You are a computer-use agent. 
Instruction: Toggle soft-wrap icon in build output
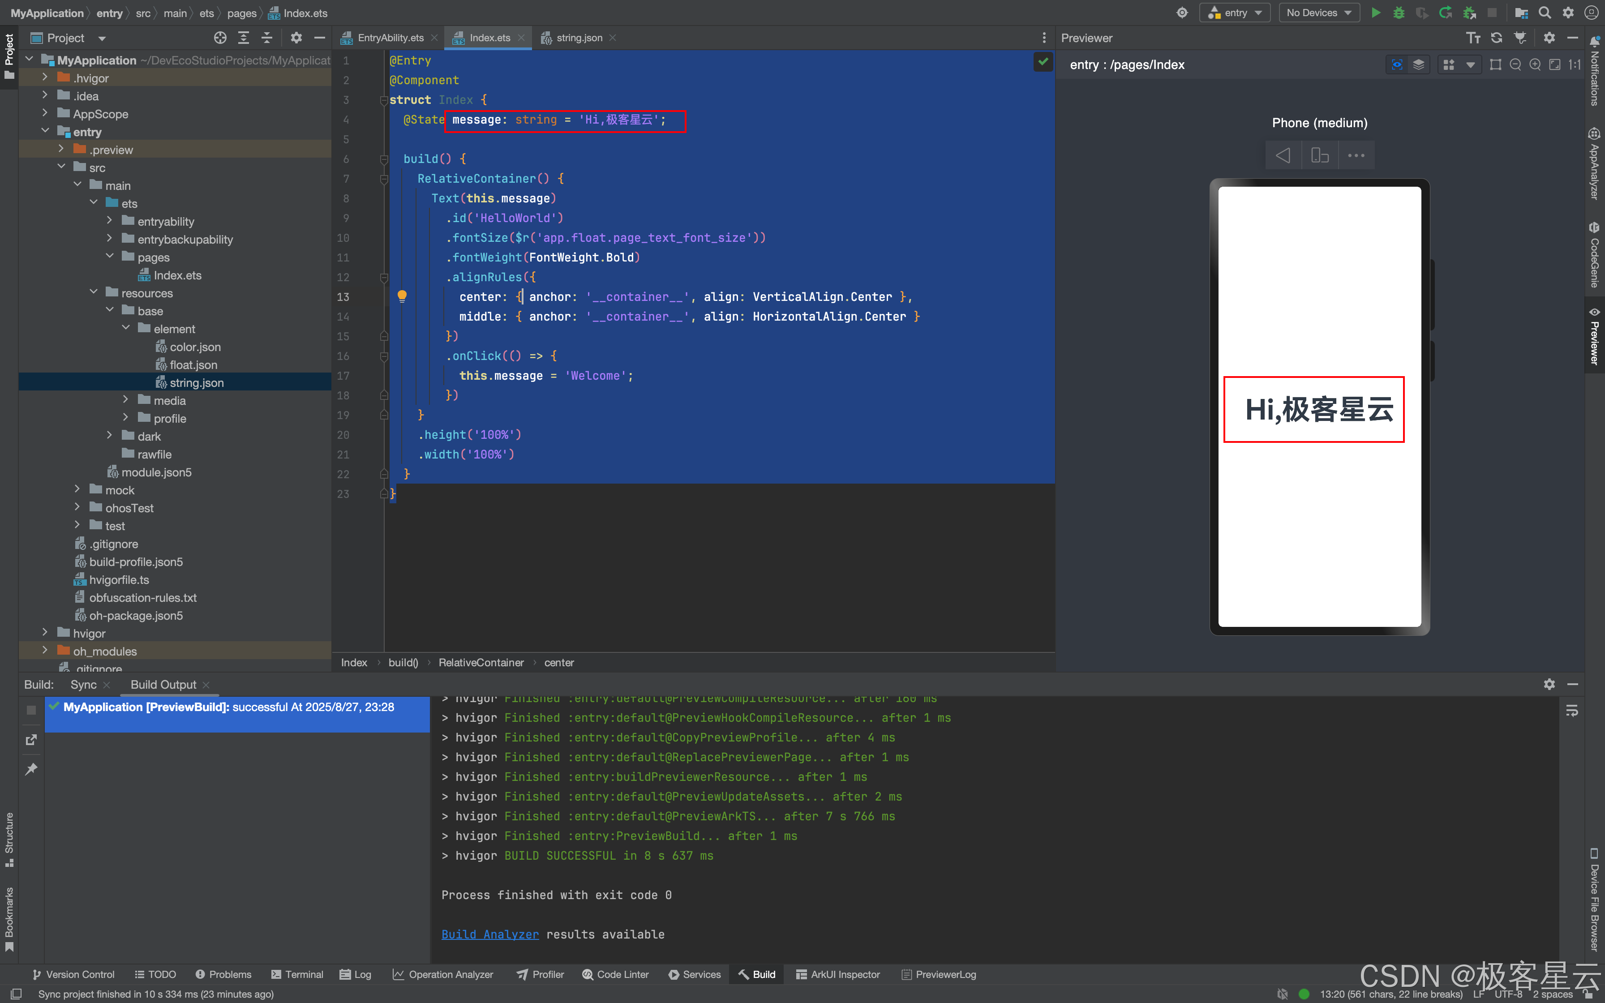coord(1572,711)
